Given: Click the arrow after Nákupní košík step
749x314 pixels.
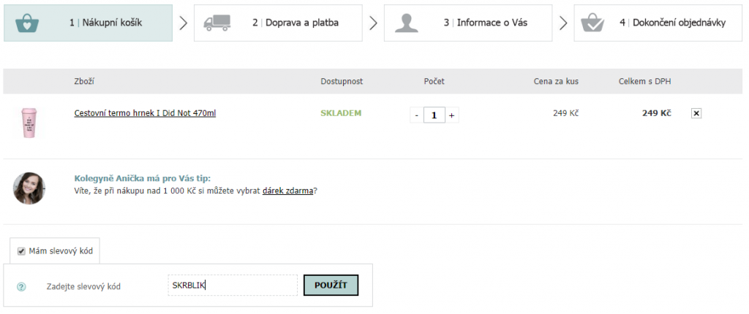Looking at the screenshot, I should coord(184,23).
